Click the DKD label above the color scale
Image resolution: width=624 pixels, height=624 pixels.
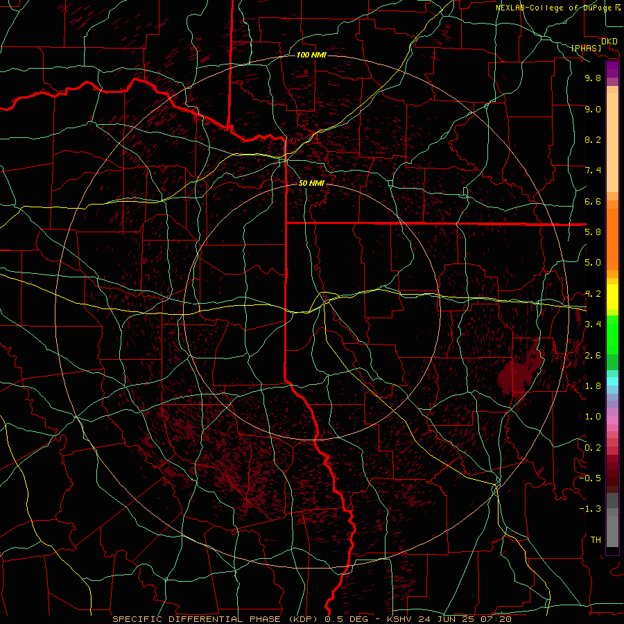coord(609,42)
